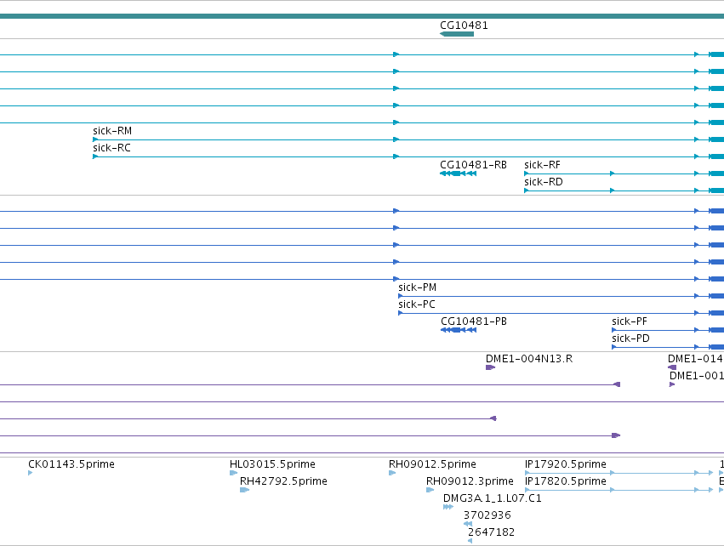724x546 pixels.
Task: Select the sick-RC transcript label
Action: [x=111, y=148]
